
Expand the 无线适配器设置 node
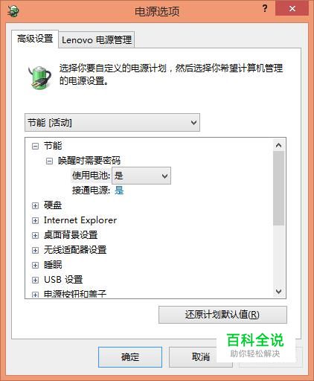point(35,250)
